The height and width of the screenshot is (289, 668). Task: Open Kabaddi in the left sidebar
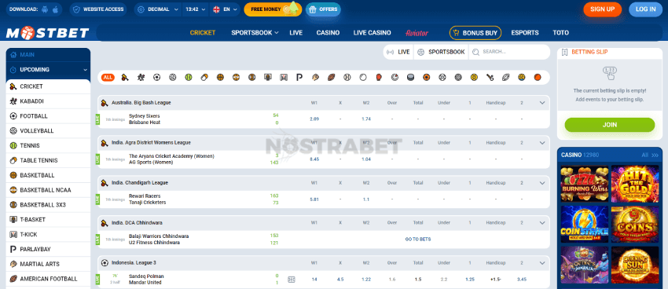(48, 101)
